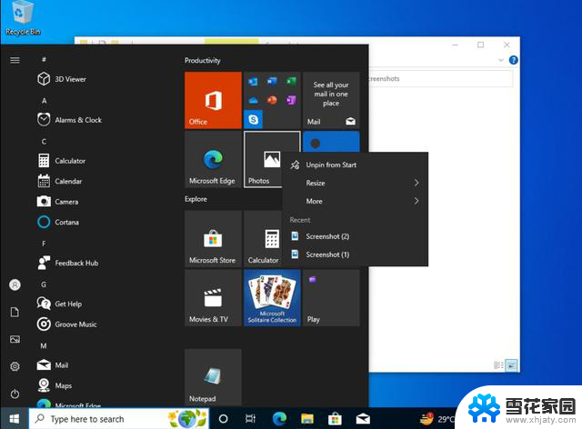The image size is (582, 429).
Task: Jump to letter C in app list
Action: [x=45, y=142]
